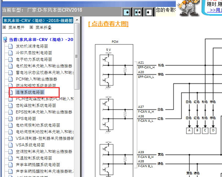The height and width of the screenshot is (177, 222).
Task: Click page icon next to 齿轮组控制系统电路图
Action: 11,105
